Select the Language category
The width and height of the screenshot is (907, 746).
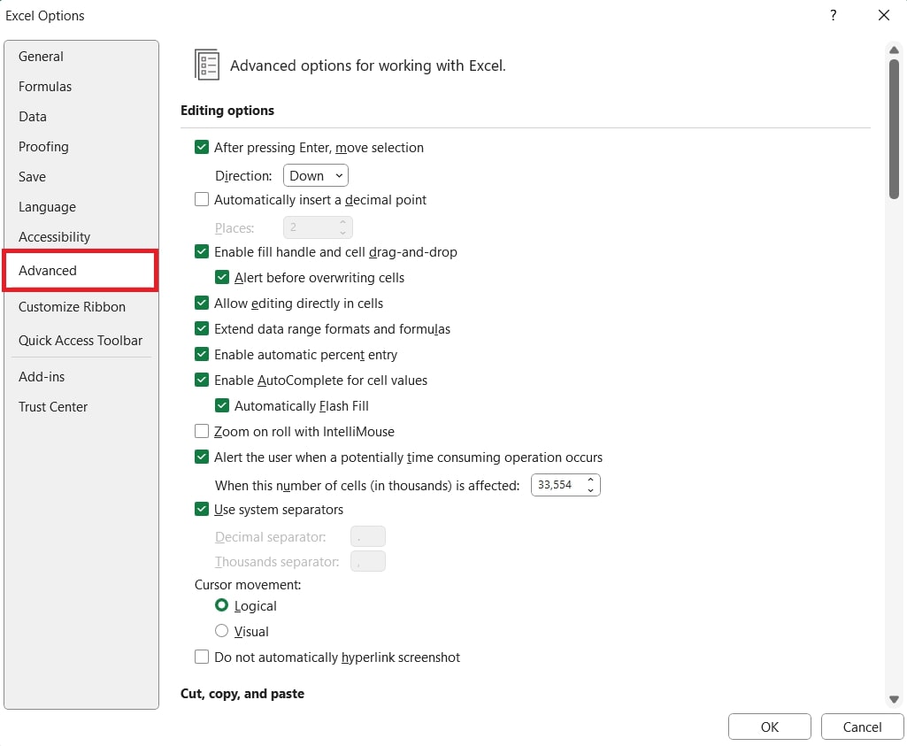(x=81, y=207)
